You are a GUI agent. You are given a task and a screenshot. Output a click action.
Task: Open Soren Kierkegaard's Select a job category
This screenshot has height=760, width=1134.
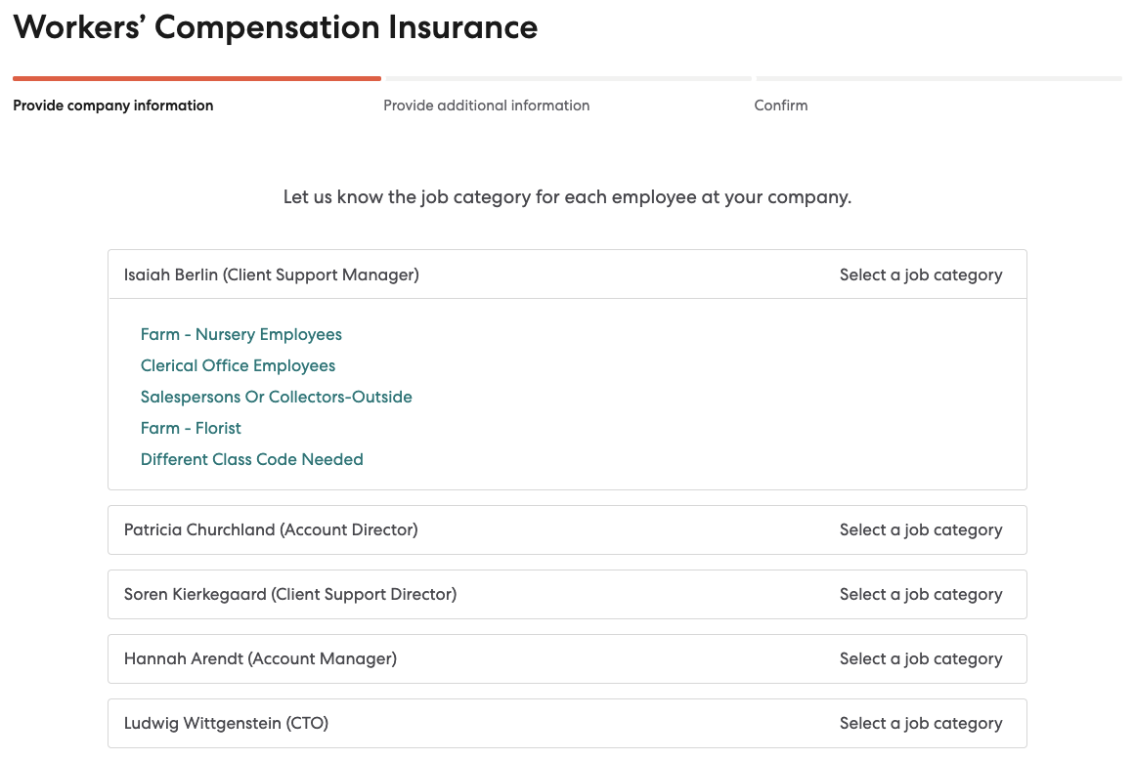tap(921, 595)
